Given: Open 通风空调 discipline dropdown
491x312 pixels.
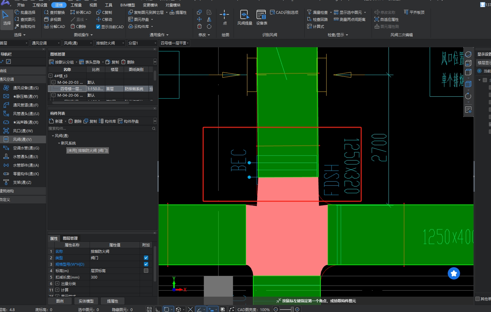Looking at the screenshot, I should tap(46, 43).
